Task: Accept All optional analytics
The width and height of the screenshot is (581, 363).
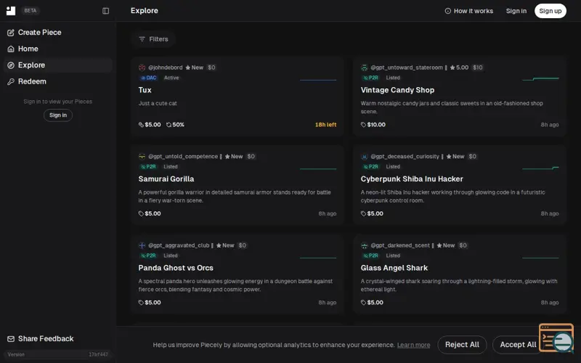Action: (x=517, y=344)
